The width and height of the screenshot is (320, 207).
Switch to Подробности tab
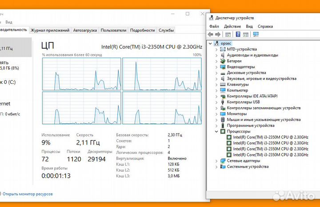[x=143, y=30]
